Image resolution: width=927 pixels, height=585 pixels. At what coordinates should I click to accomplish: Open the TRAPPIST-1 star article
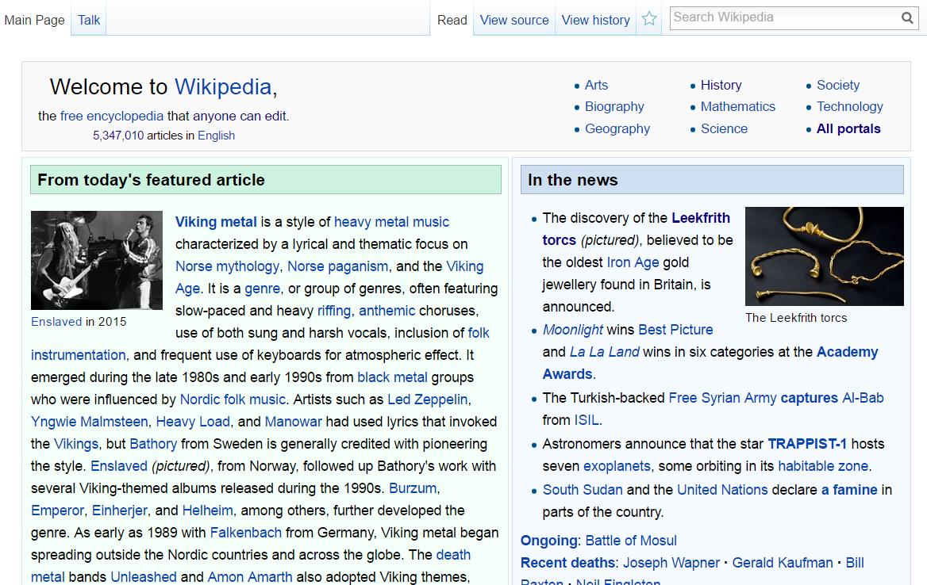pyautogui.click(x=807, y=444)
